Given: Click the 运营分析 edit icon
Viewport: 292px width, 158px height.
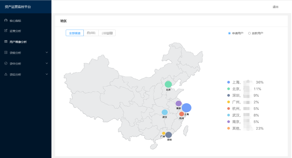Looking at the screenshot, I should coord(6,31).
